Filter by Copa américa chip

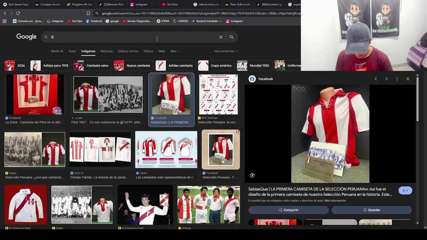click(x=216, y=66)
